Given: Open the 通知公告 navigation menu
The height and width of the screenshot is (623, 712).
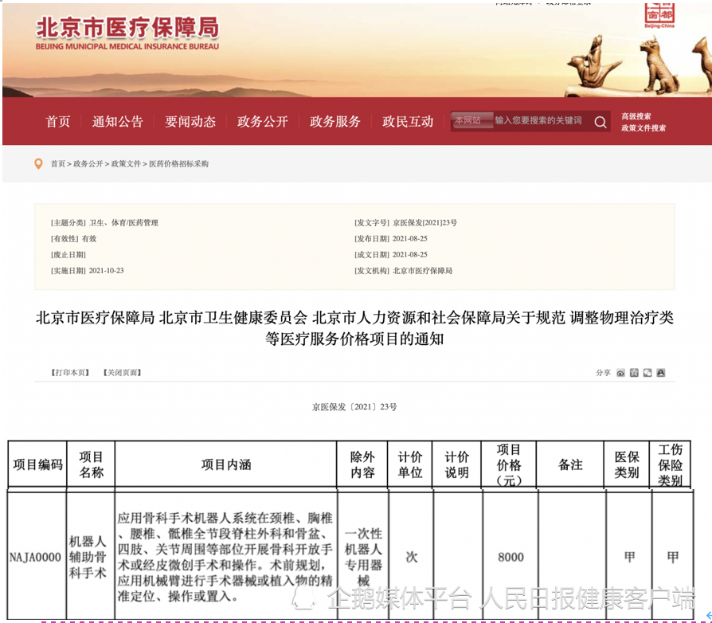Looking at the screenshot, I should 118,122.
